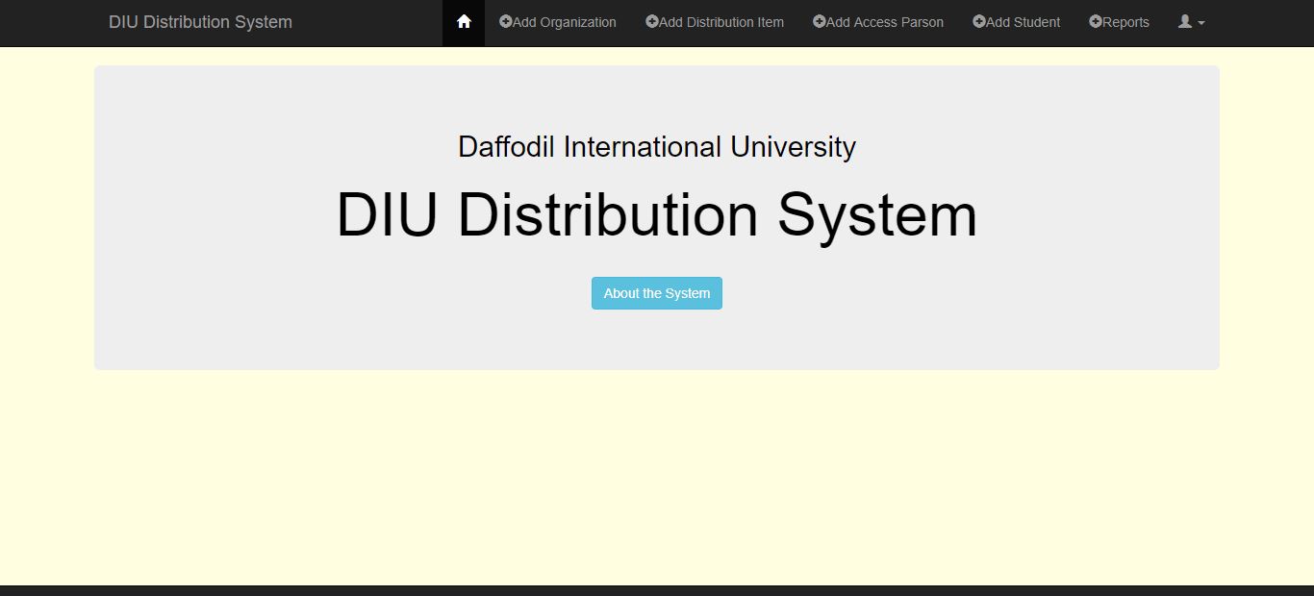The image size is (1314, 596).
Task: Open the Add Student page
Action: point(1017,22)
